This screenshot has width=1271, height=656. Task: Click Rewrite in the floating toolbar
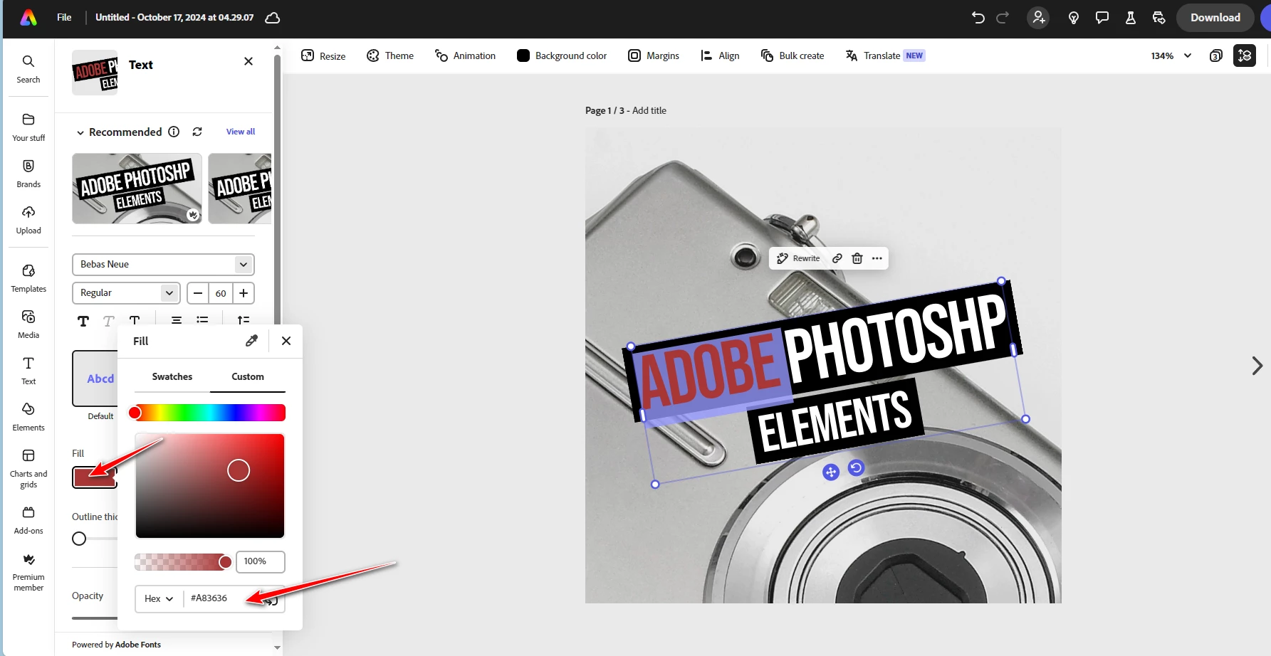(x=798, y=258)
